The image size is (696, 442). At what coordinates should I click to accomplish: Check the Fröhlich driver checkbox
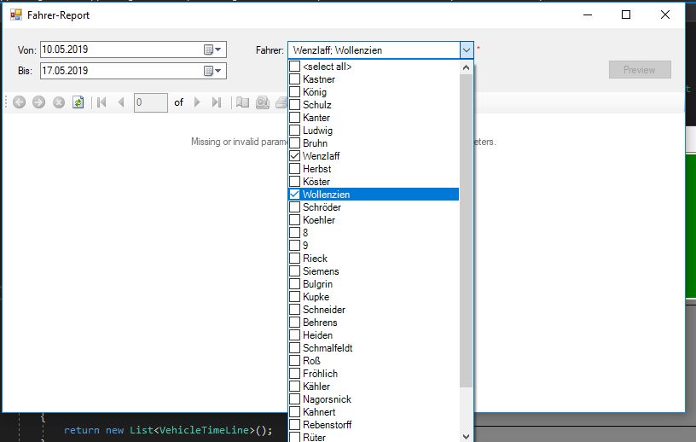[295, 374]
